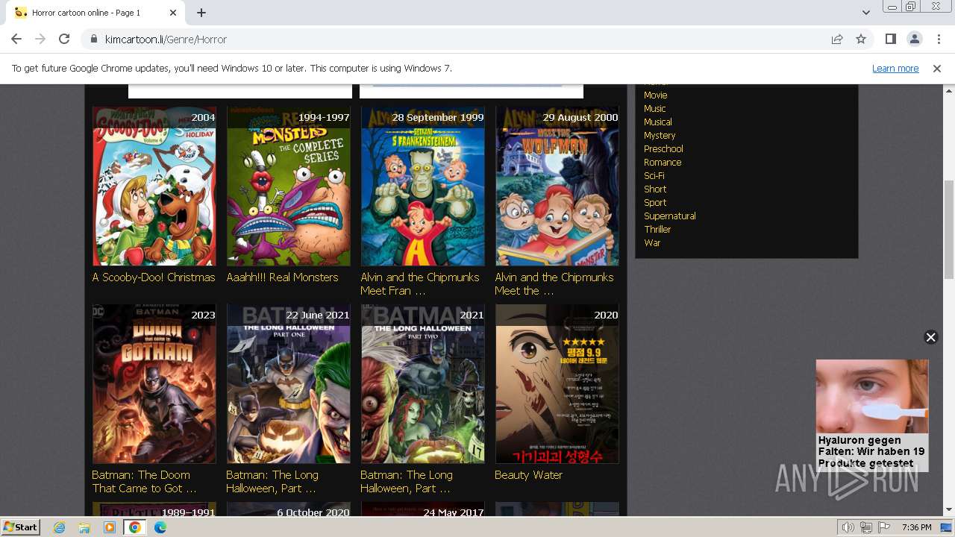Switch to Chrome in the taskbar
Viewport: 955px width, 537px height.
point(135,527)
